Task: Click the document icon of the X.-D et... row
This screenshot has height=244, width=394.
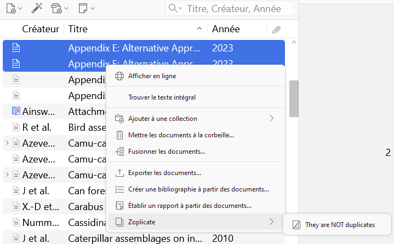Action: pyautogui.click(x=16, y=206)
